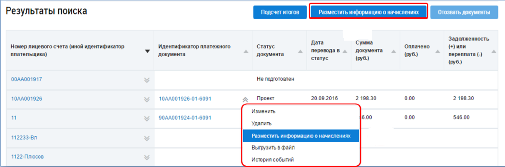Sort by 'Оплачено (руб.)' column arrow
The height and width of the screenshot is (167, 505).
tap(437, 51)
